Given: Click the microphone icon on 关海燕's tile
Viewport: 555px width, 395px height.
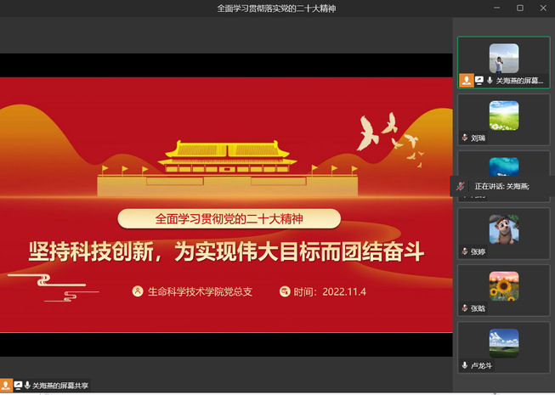Looking at the screenshot, I should point(489,81).
